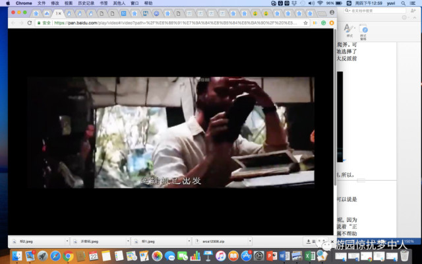Click the yuvi user name in menu bar
Viewport: 422px width, 264px height.
[x=391, y=3]
